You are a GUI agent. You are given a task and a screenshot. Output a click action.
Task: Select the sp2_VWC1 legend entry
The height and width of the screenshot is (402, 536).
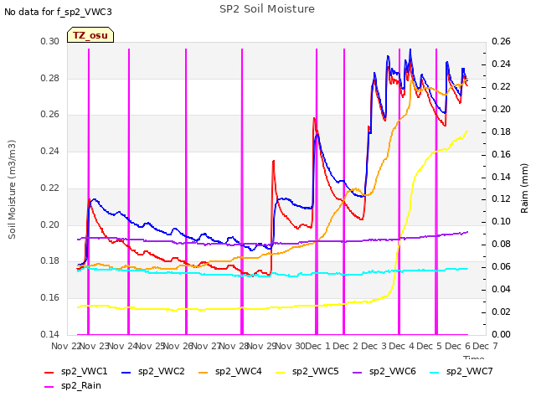76,372
